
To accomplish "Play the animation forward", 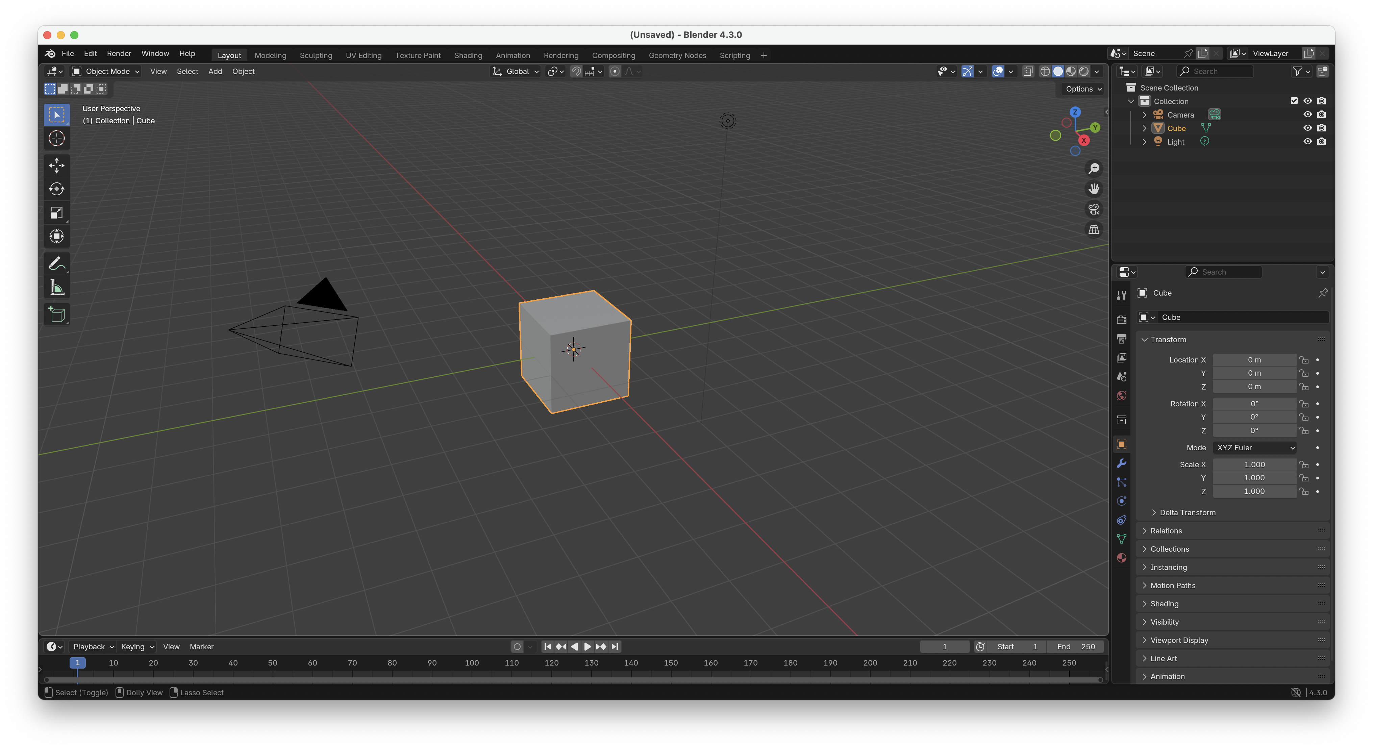I will (588, 647).
